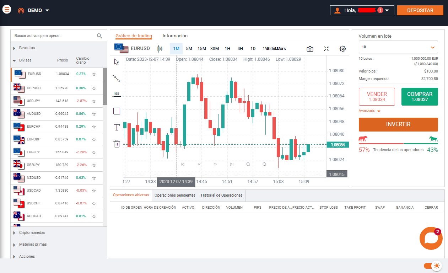Click the EURUSD chart symbol label

(x=140, y=49)
